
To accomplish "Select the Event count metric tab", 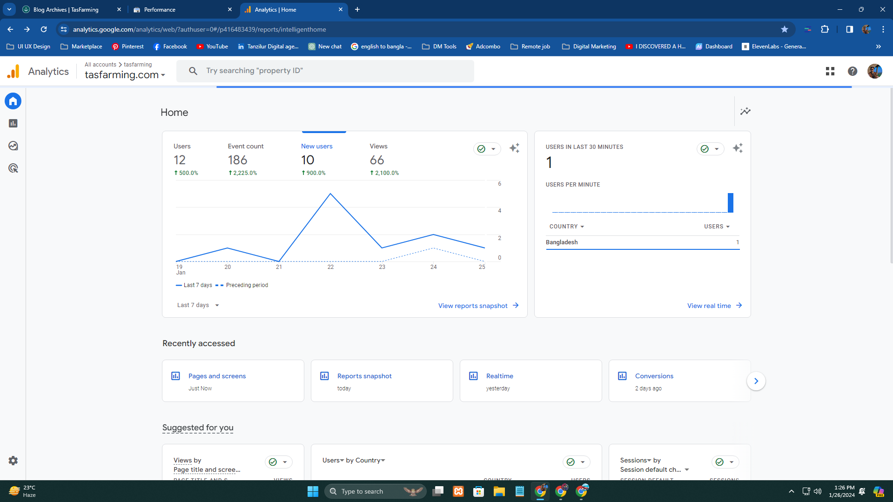I will pyautogui.click(x=245, y=159).
